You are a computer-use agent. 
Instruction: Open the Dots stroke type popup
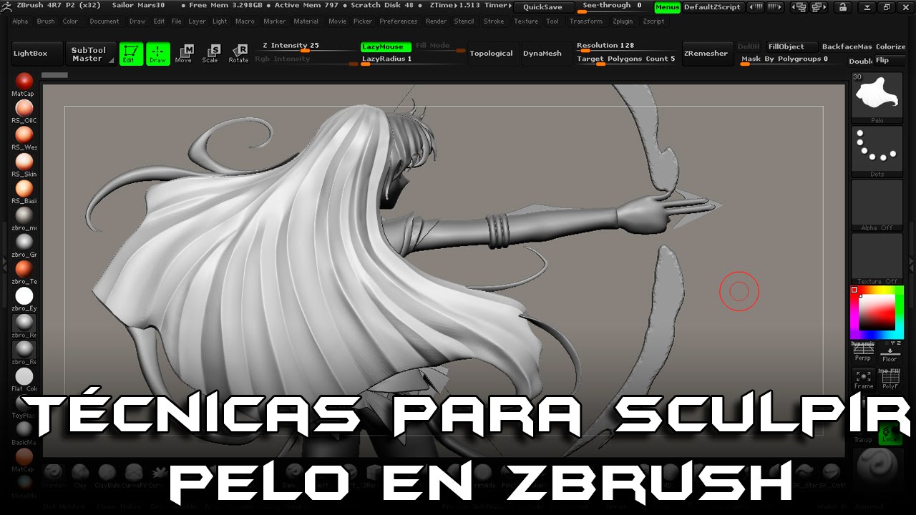[877, 152]
